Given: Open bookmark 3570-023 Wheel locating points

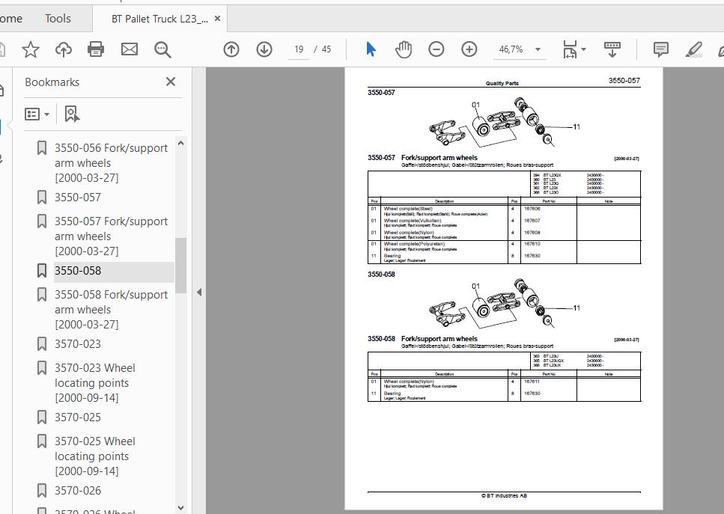Looking at the screenshot, I should 95,383.
